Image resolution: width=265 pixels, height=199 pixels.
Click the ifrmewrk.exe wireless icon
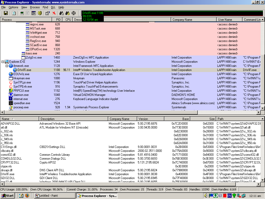click(x=11, y=66)
